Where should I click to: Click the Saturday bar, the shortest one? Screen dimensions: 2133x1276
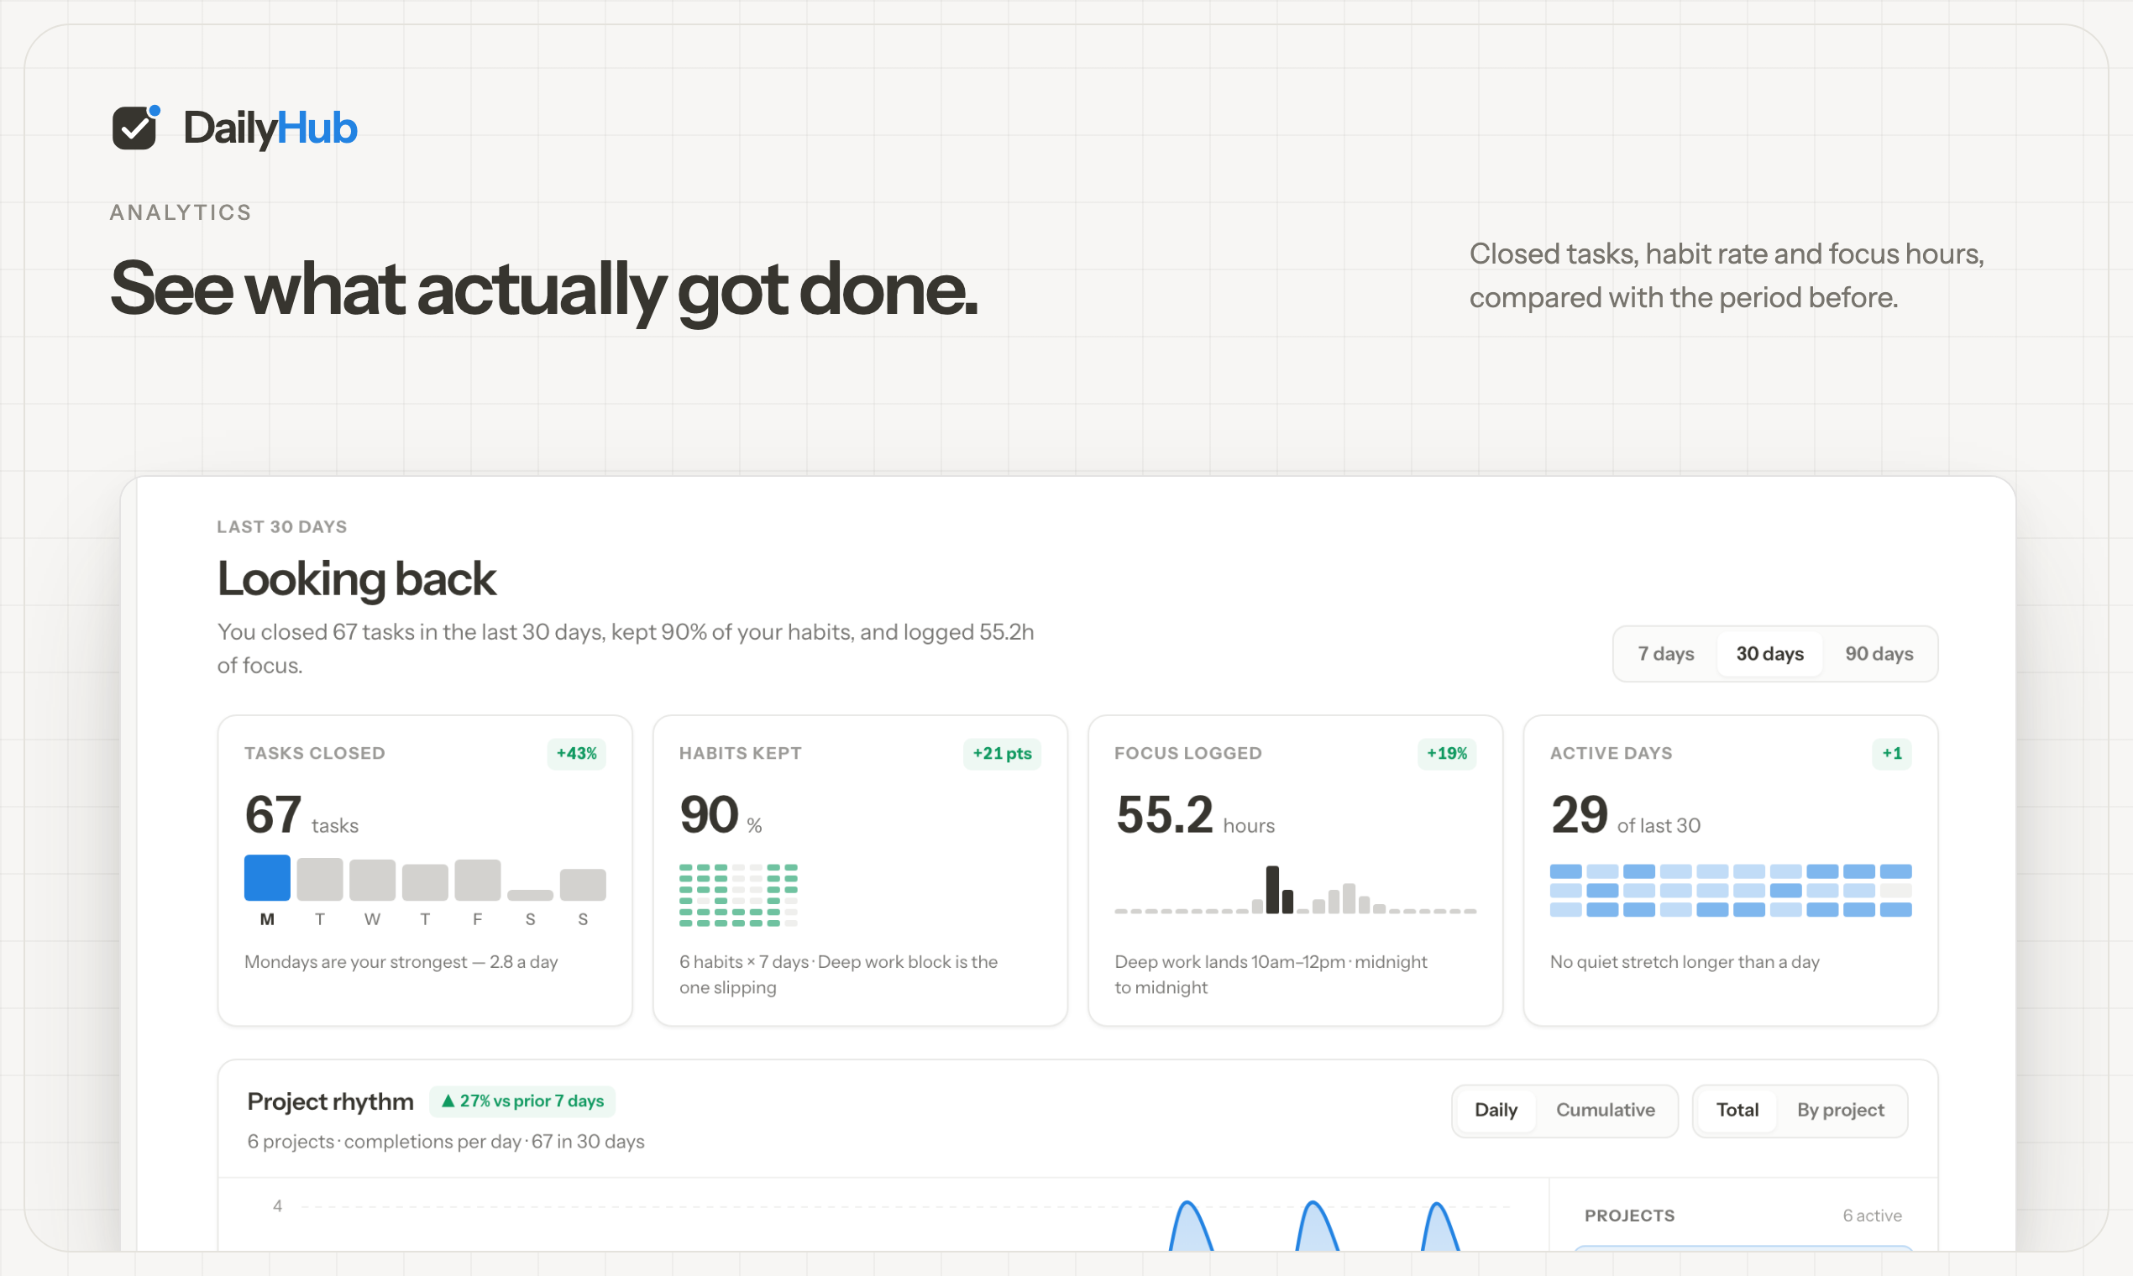click(531, 895)
